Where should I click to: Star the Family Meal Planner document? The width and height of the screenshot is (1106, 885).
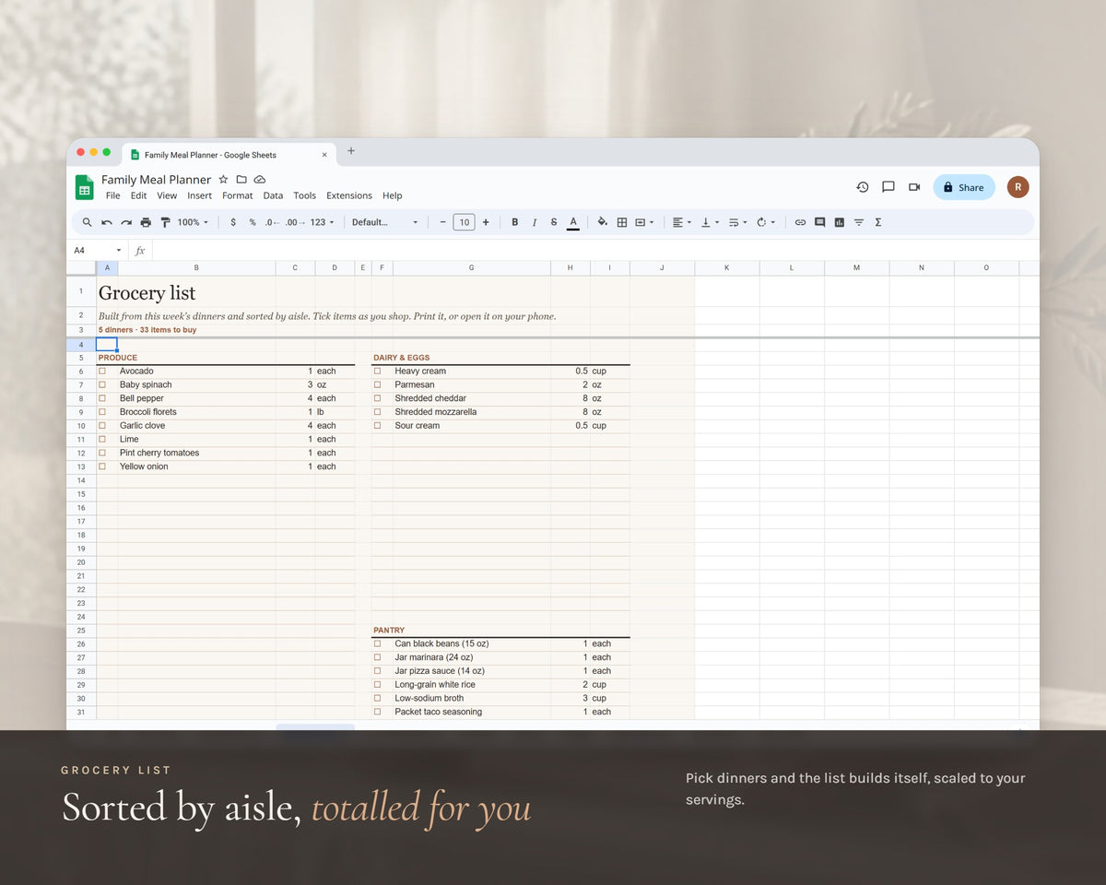[223, 179]
